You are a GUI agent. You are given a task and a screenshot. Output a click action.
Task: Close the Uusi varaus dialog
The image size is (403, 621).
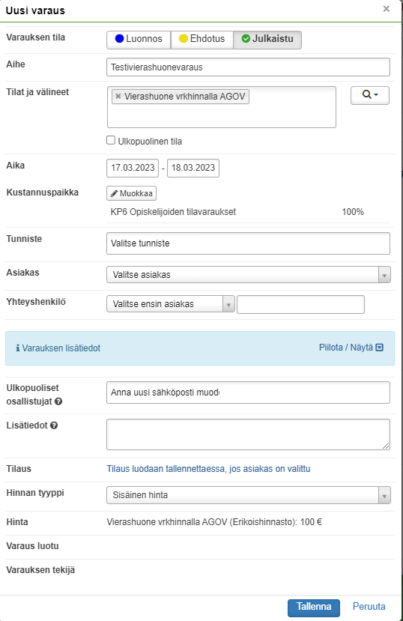(x=387, y=9)
